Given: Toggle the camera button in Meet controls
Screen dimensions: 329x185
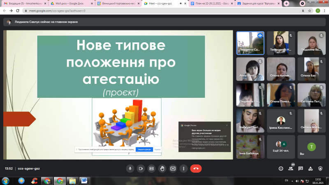Looking at the screenshot, I should (141, 169).
